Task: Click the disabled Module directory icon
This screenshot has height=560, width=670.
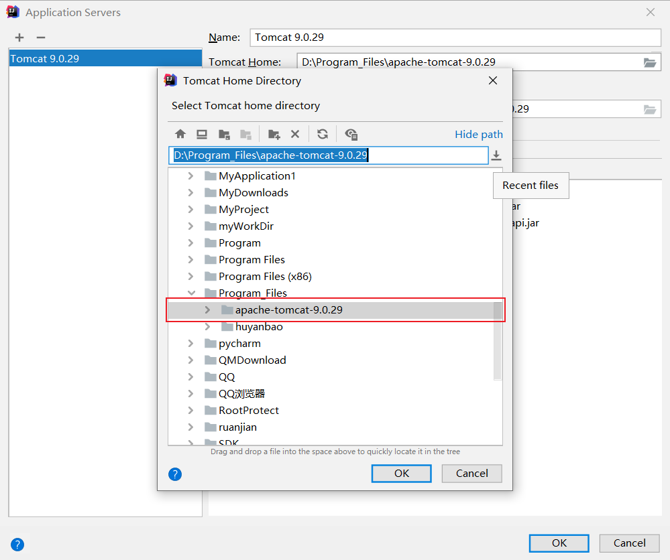Action: click(x=245, y=135)
